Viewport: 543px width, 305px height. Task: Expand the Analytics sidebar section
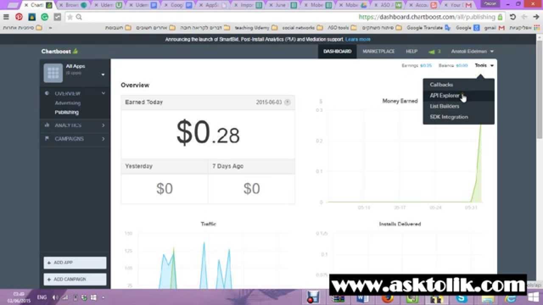click(104, 125)
